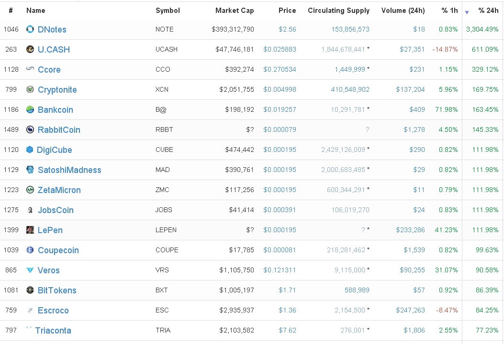This screenshot has height=344, width=504.
Task: Open the Triaconta coin page link
Action: point(53,330)
